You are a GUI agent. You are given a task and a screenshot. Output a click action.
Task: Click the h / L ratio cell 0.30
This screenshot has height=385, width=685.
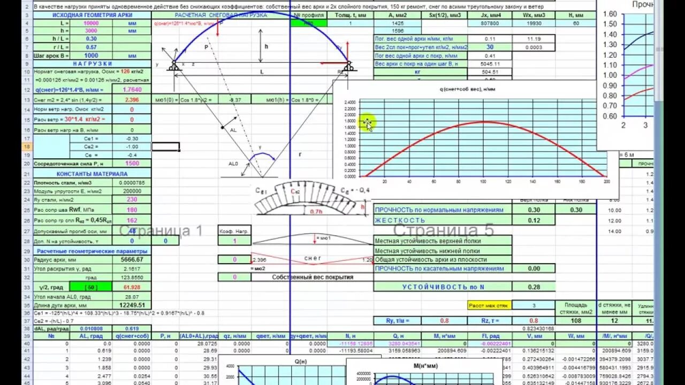91,39
